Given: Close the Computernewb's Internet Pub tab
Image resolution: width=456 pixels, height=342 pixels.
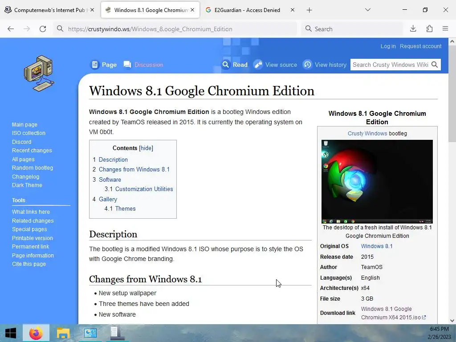Looking at the screenshot, I should tap(92, 10).
